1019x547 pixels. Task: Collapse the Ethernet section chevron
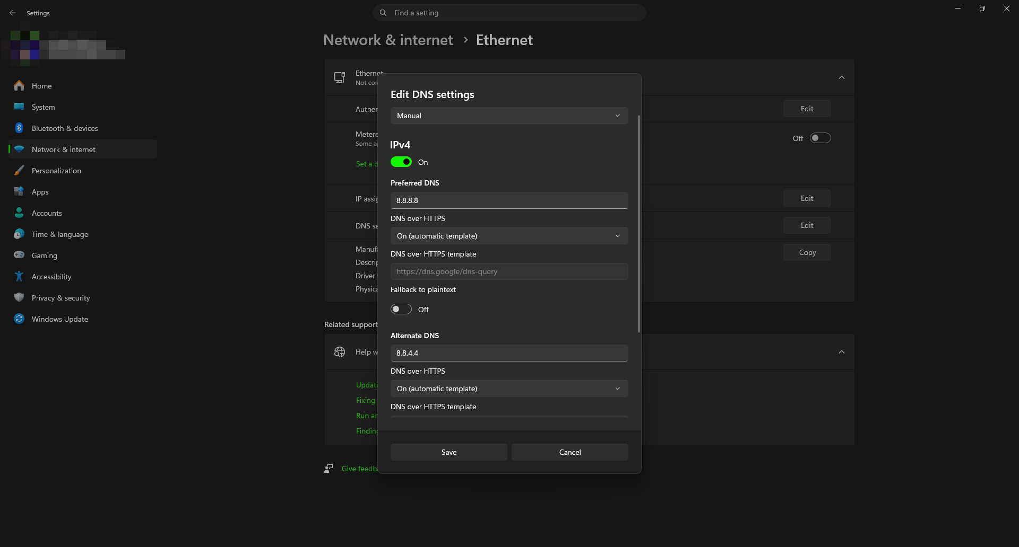coord(842,77)
